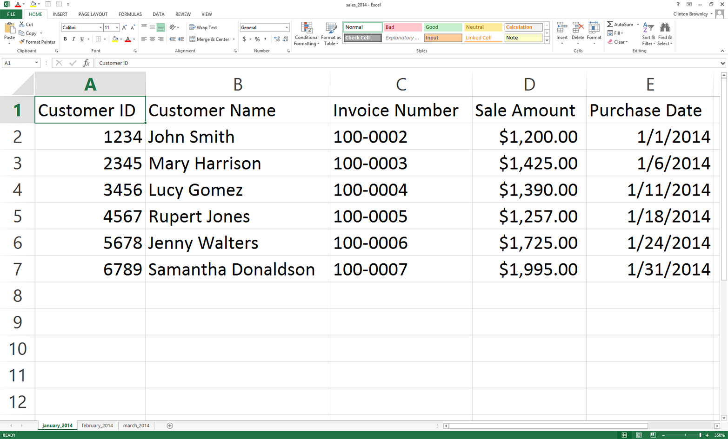Switch to Page Layout view icon
Viewport: 728px width, 439px height.
(639, 435)
